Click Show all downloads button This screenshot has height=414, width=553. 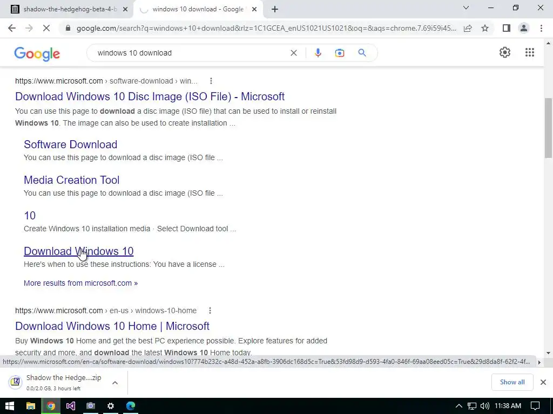[512, 382]
